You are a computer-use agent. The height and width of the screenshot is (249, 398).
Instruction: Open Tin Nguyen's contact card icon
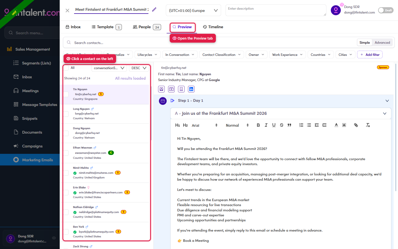point(161,89)
